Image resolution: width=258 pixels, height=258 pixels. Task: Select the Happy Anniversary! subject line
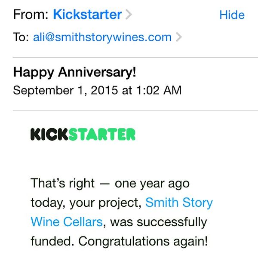[x=74, y=72]
